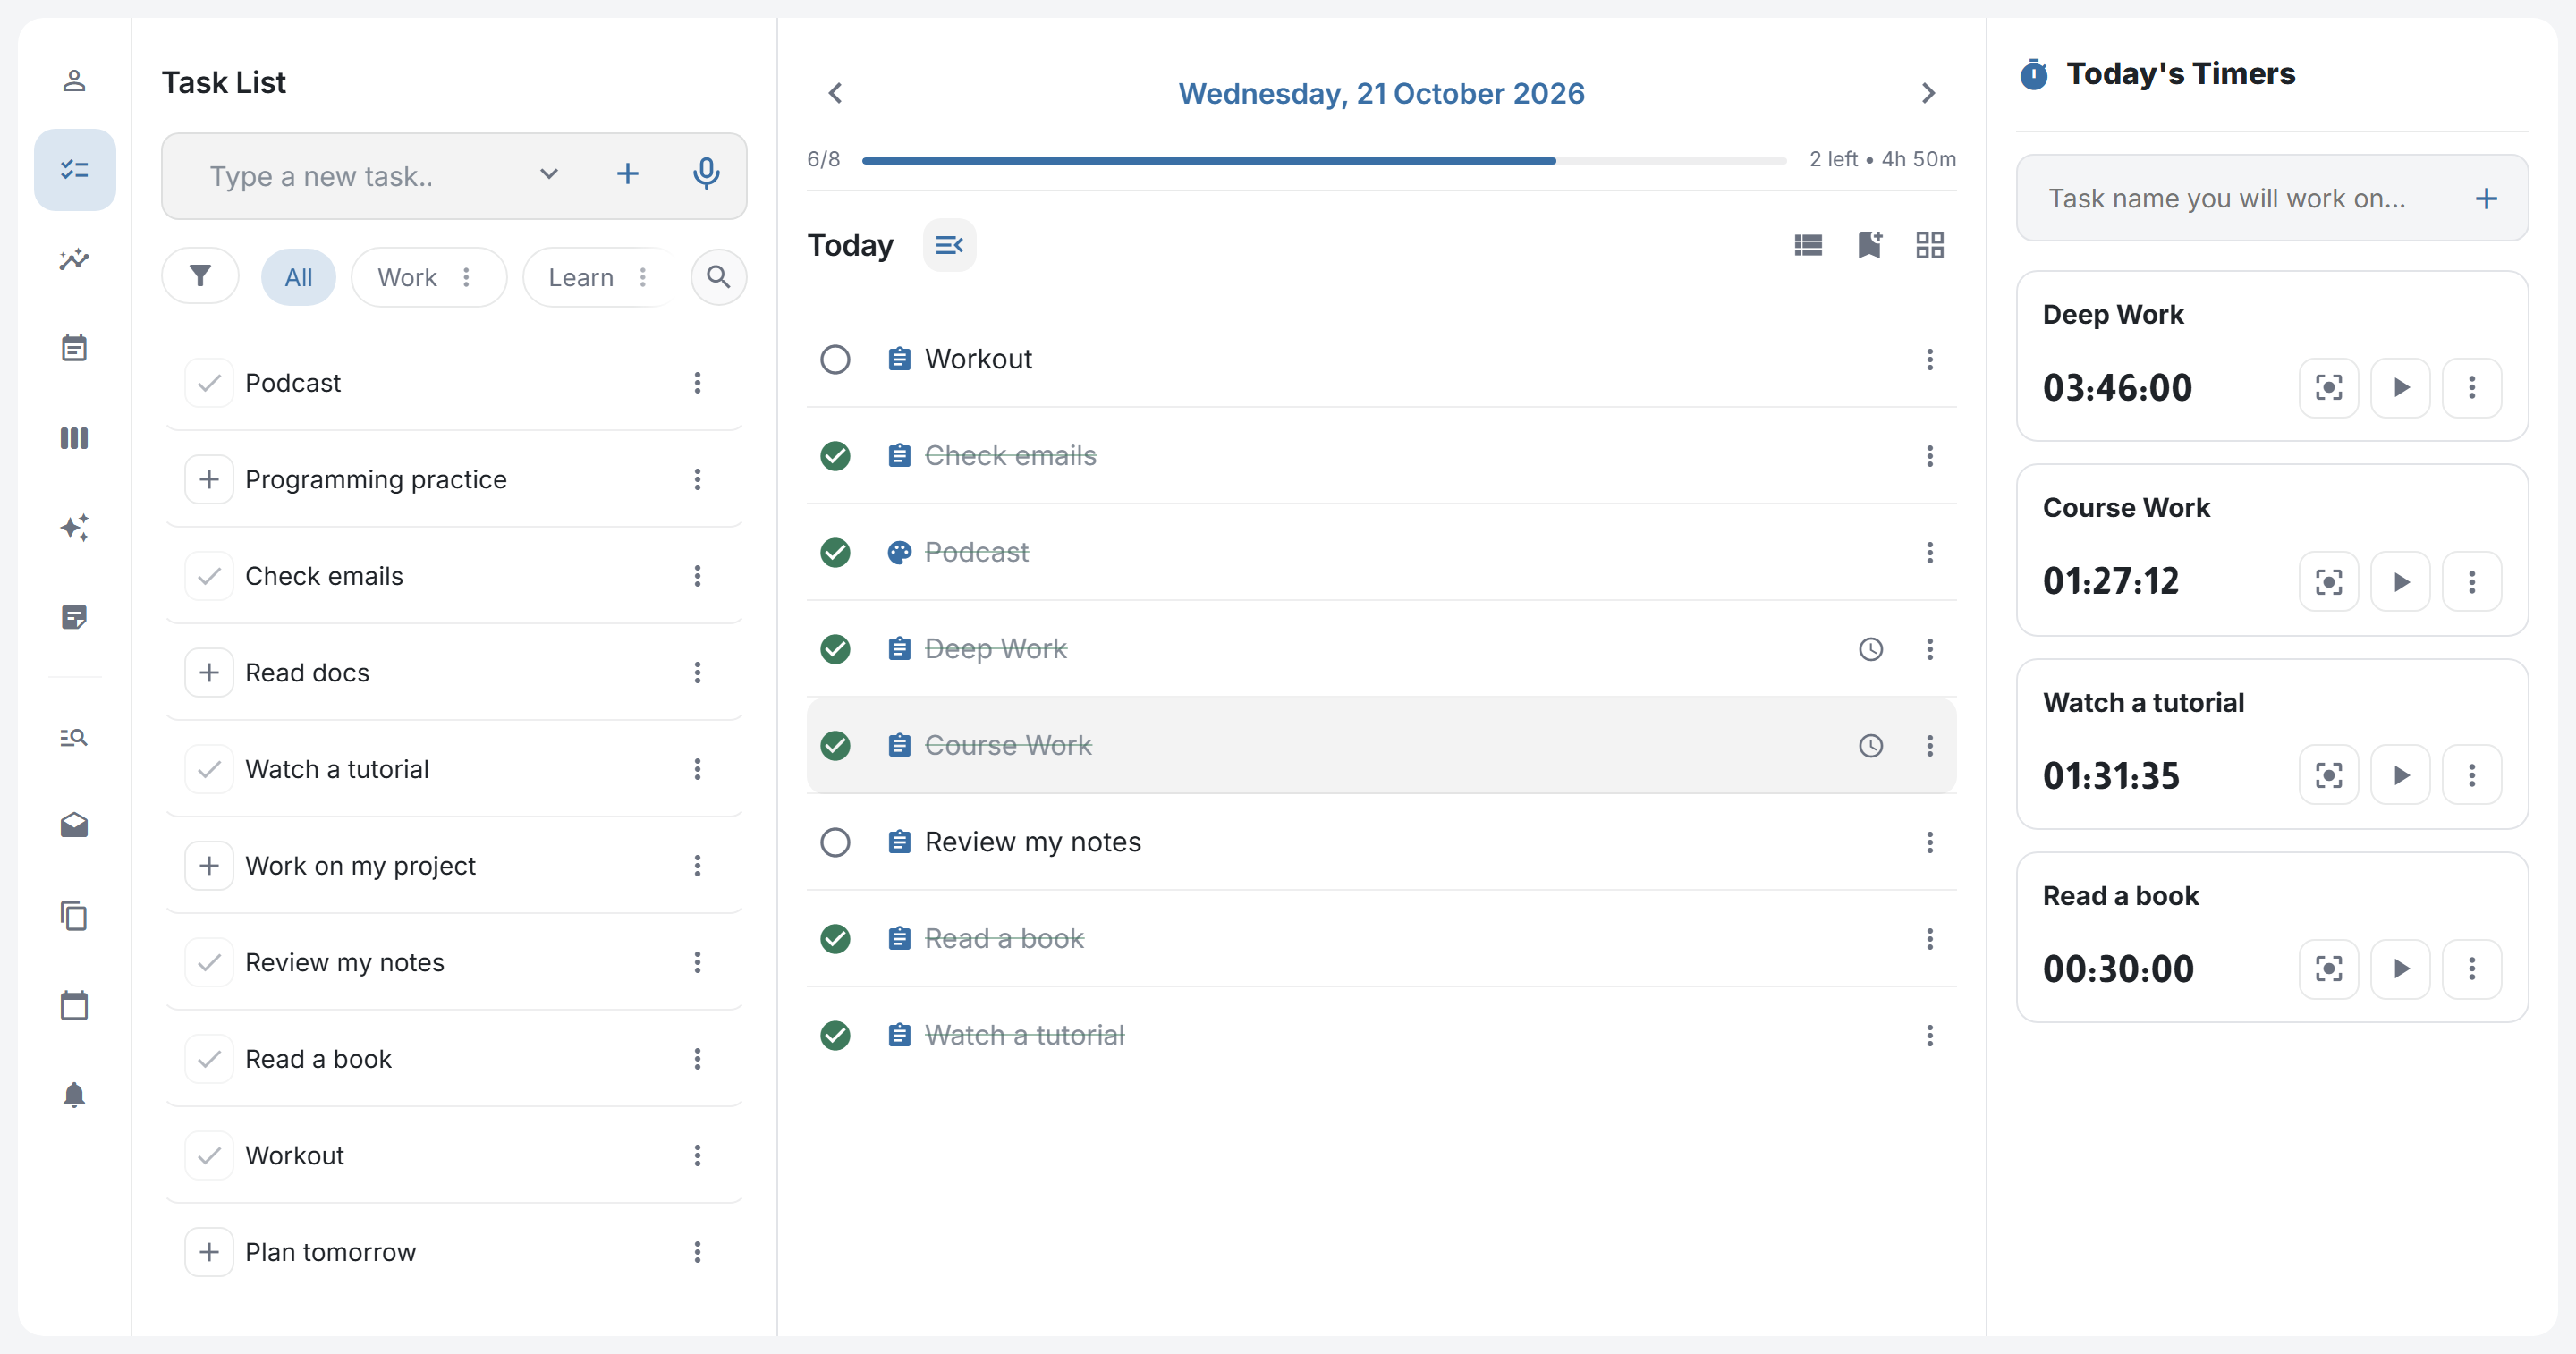This screenshot has width=2576, height=1354.
Task: Start the Deep Work timer
Action: tap(2400, 388)
